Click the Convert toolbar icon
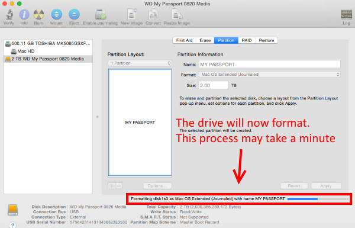This screenshot has width=355, height=228. [153, 14]
